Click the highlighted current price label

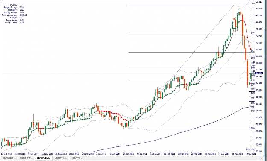pos(259,73)
